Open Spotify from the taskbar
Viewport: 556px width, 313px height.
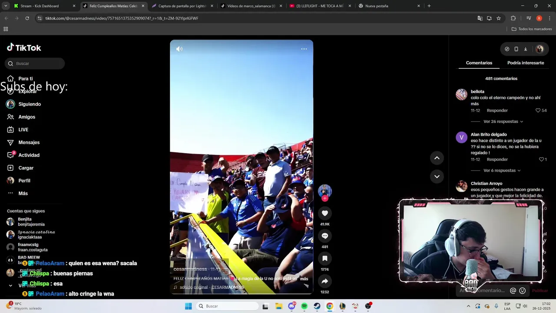coord(304,306)
